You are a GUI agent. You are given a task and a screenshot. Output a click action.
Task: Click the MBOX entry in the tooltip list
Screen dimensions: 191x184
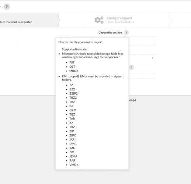click(74, 71)
